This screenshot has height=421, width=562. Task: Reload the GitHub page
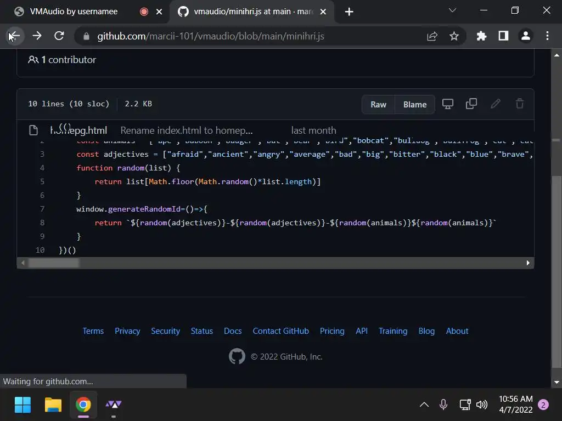click(59, 36)
